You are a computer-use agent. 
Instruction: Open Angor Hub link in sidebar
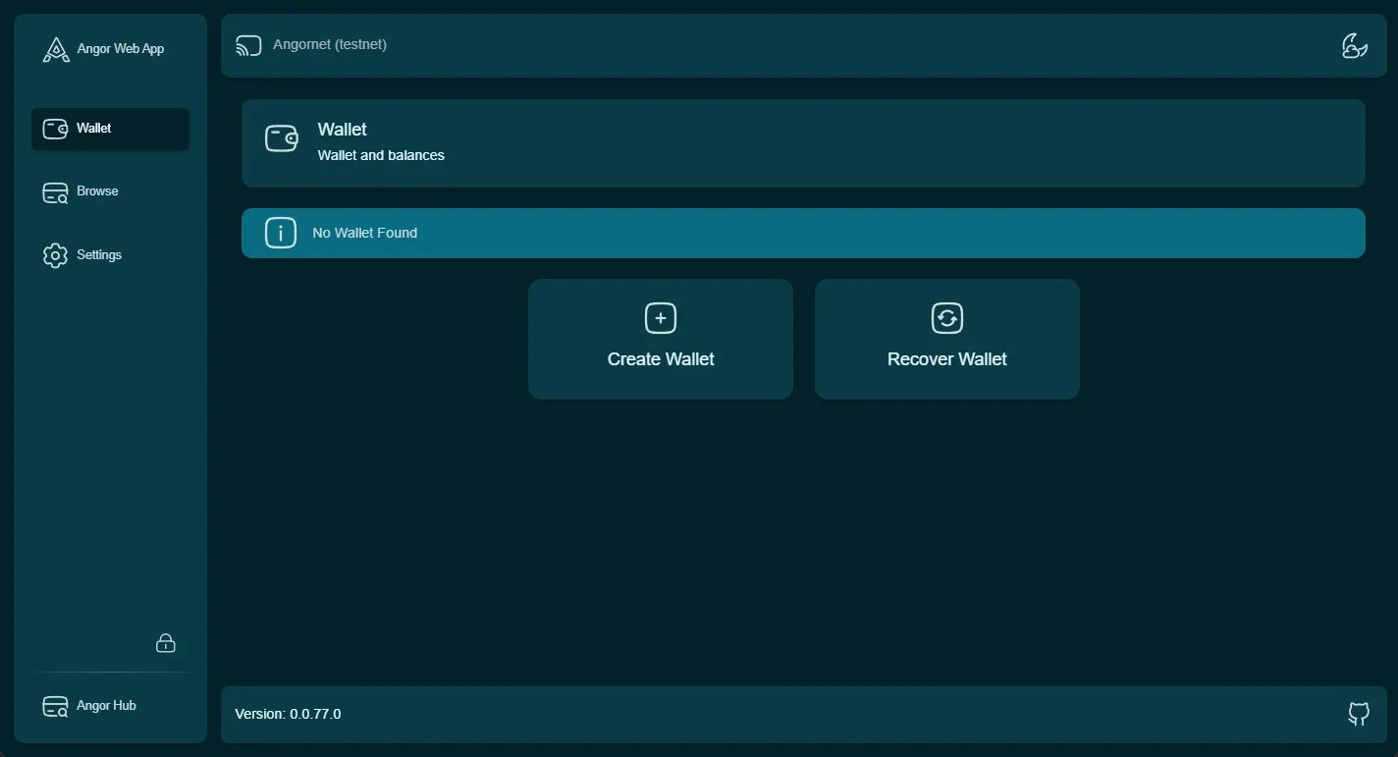(x=110, y=706)
